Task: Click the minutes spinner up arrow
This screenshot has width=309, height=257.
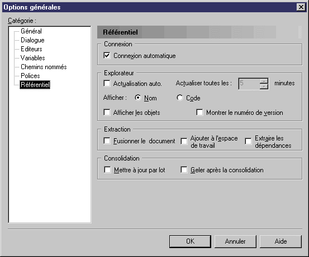Action: tap(264, 81)
